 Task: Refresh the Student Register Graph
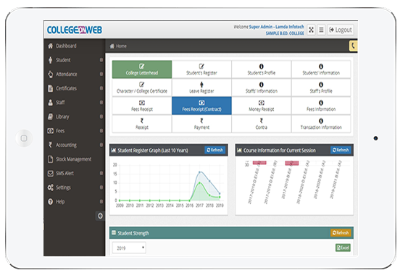coord(214,150)
